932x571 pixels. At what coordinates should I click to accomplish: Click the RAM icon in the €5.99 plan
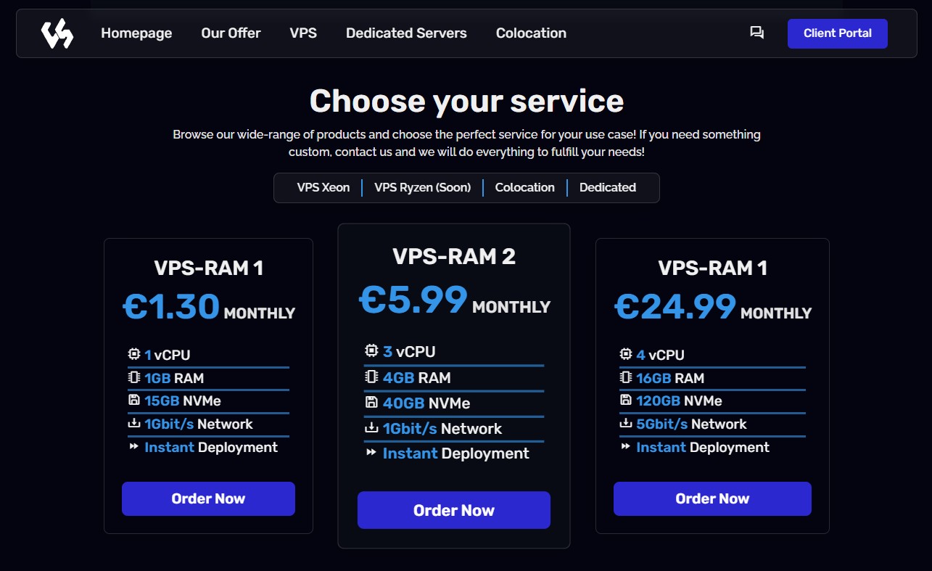pyautogui.click(x=371, y=377)
